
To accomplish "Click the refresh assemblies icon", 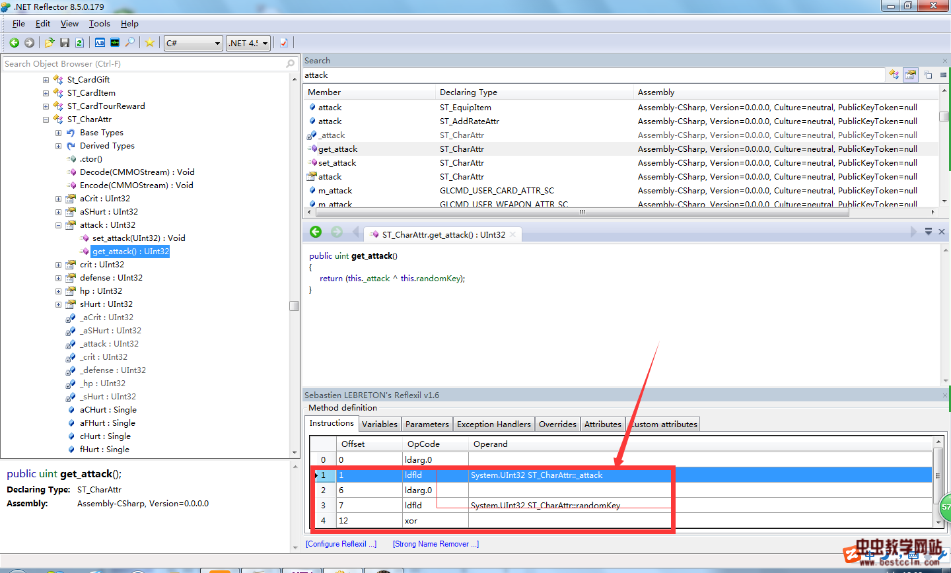I will click(79, 43).
